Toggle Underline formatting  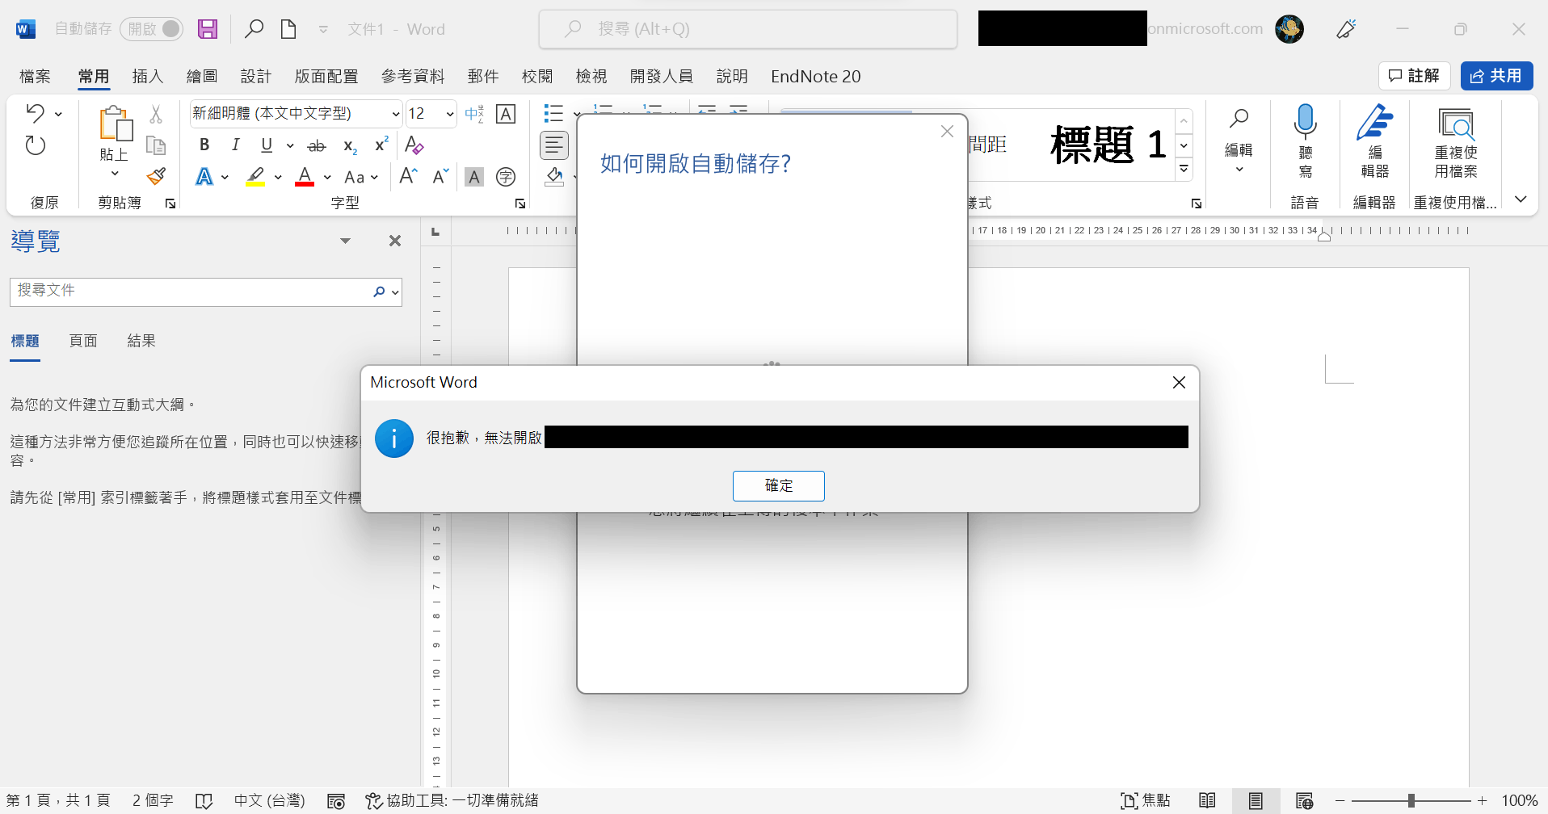[x=267, y=145]
